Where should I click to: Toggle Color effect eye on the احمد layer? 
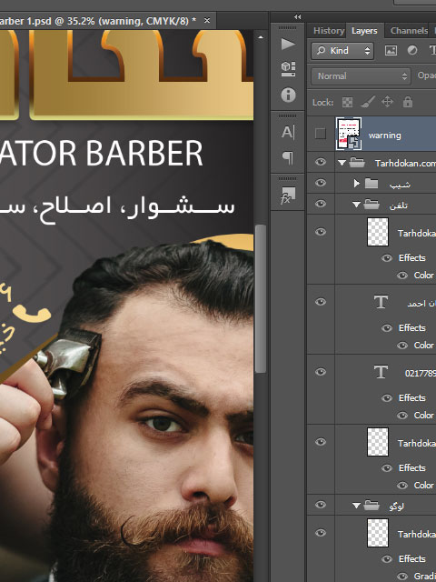[402, 346]
